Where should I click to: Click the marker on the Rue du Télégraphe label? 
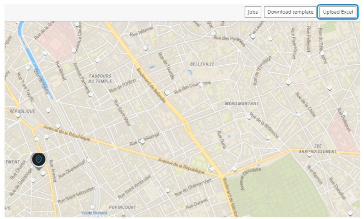[x=322, y=53]
